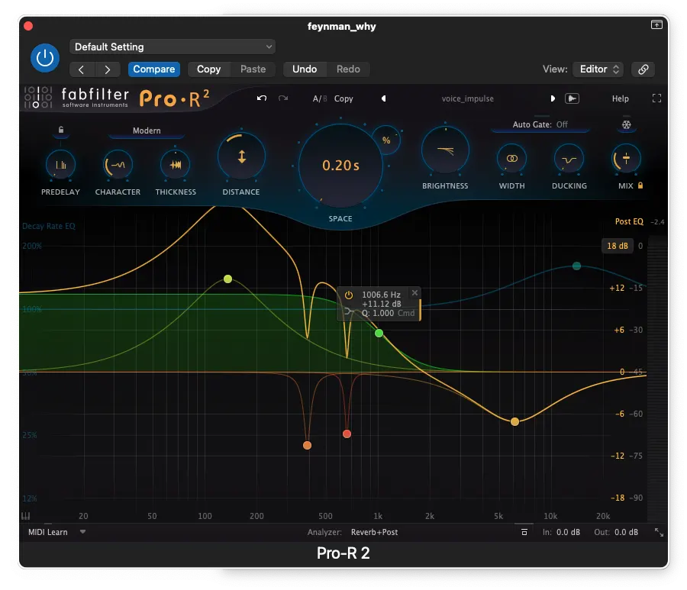
Task: Click the Width knob
Action: click(511, 159)
